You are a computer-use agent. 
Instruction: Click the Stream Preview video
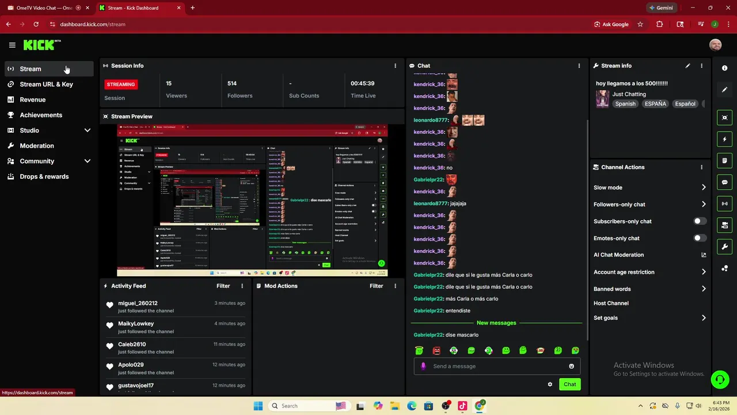click(252, 201)
